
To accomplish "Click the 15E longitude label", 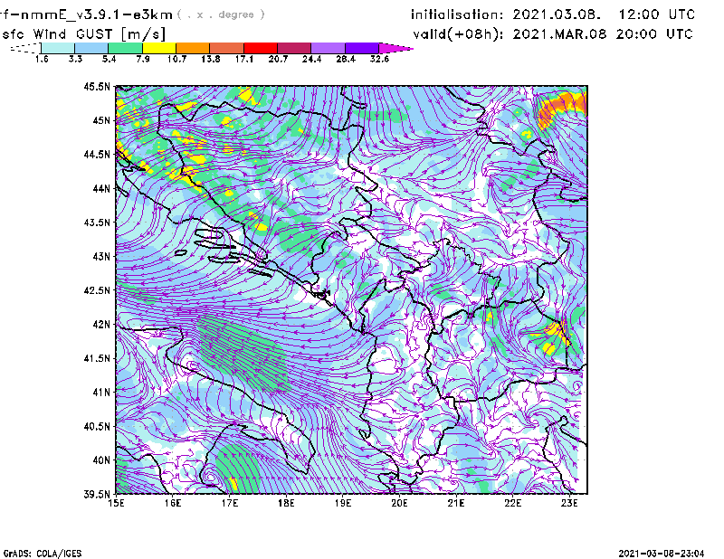I will [116, 503].
